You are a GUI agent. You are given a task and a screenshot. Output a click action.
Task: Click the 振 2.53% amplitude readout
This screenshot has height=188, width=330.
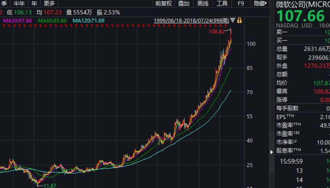[x=108, y=12]
